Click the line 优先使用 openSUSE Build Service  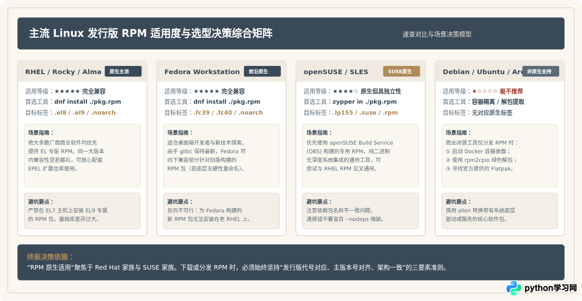[350, 143]
